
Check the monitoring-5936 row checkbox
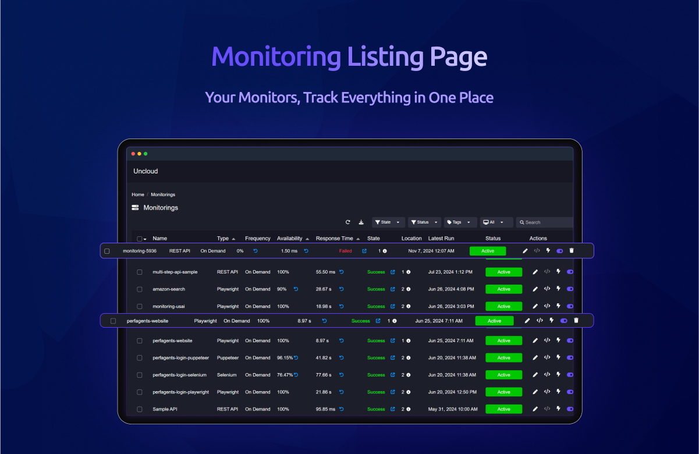tap(107, 251)
